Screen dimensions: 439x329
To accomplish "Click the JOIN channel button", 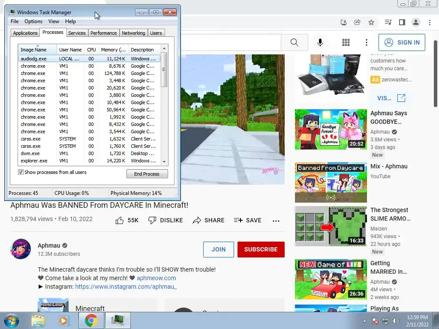I will [218, 249].
